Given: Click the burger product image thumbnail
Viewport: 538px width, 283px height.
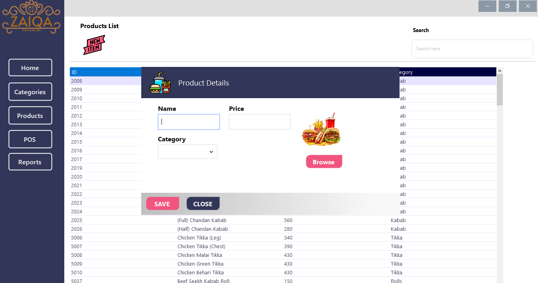Looking at the screenshot, I should coord(321,129).
